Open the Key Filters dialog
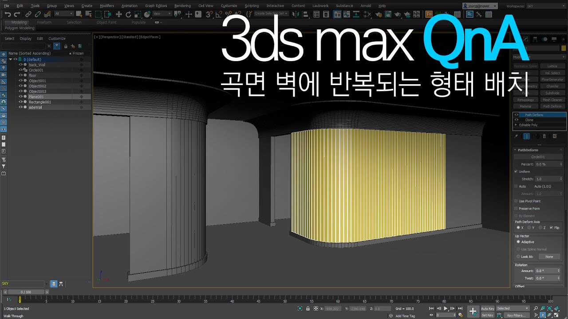Screen dimensions: 568x319 click(x=517, y=315)
